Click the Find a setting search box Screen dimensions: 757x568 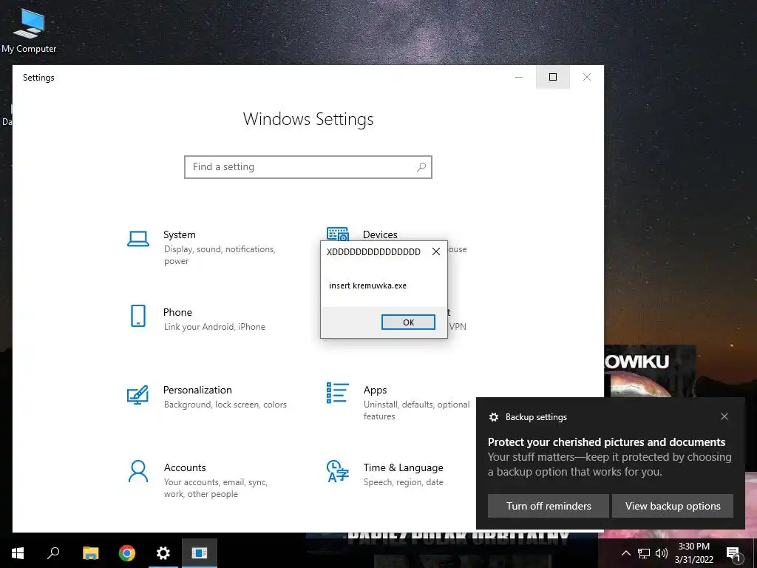308,166
